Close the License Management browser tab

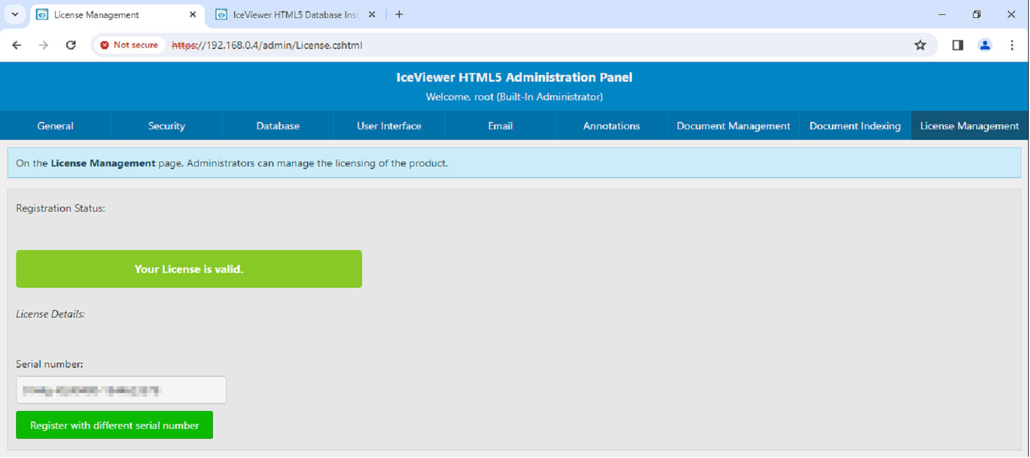[193, 14]
